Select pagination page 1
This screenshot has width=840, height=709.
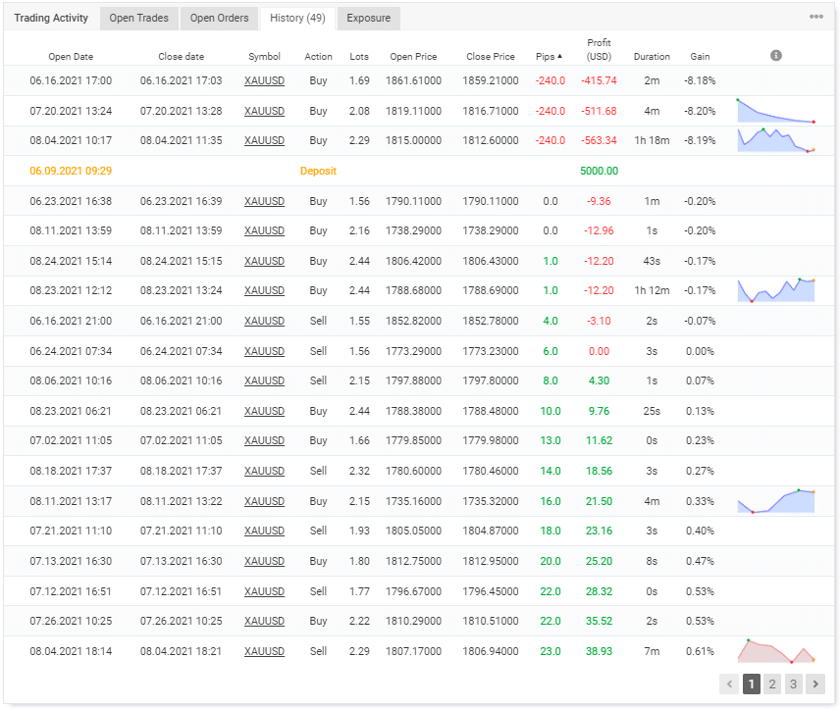tap(751, 684)
